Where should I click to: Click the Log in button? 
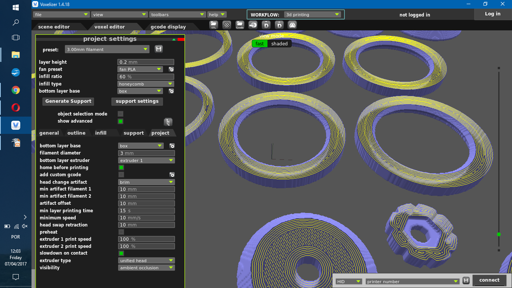pyautogui.click(x=493, y=14)
